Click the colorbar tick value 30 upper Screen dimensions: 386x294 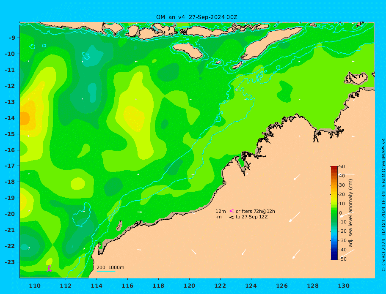coord(342,185)
